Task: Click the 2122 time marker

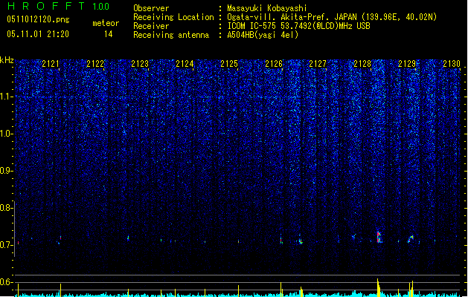Action: click(x=95, y=64)
